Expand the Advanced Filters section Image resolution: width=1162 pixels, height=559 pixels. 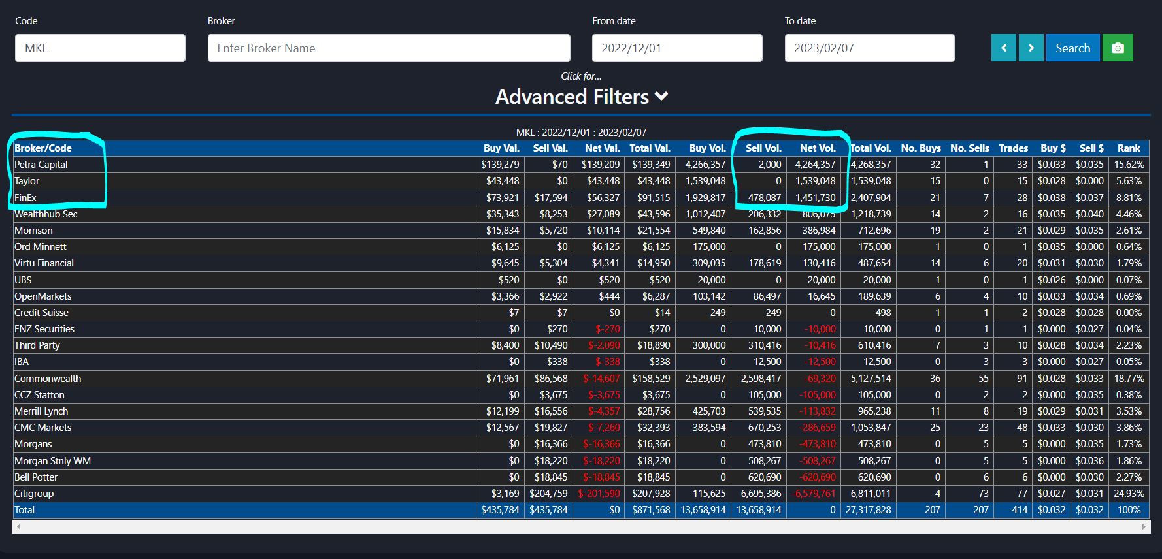click(581, 97)
